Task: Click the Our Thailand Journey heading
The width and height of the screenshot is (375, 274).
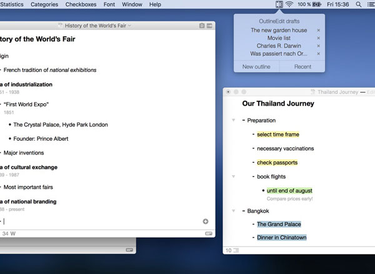Action: coord(278,103)
